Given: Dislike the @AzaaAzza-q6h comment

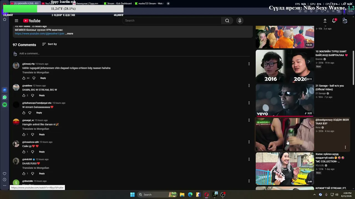Looking at the screenshot, I should click(32, 152).
